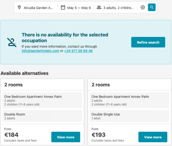Click the no-availability bed icon
The width and height of the screenshot is (172, 146).
click(x=12, y=43)
